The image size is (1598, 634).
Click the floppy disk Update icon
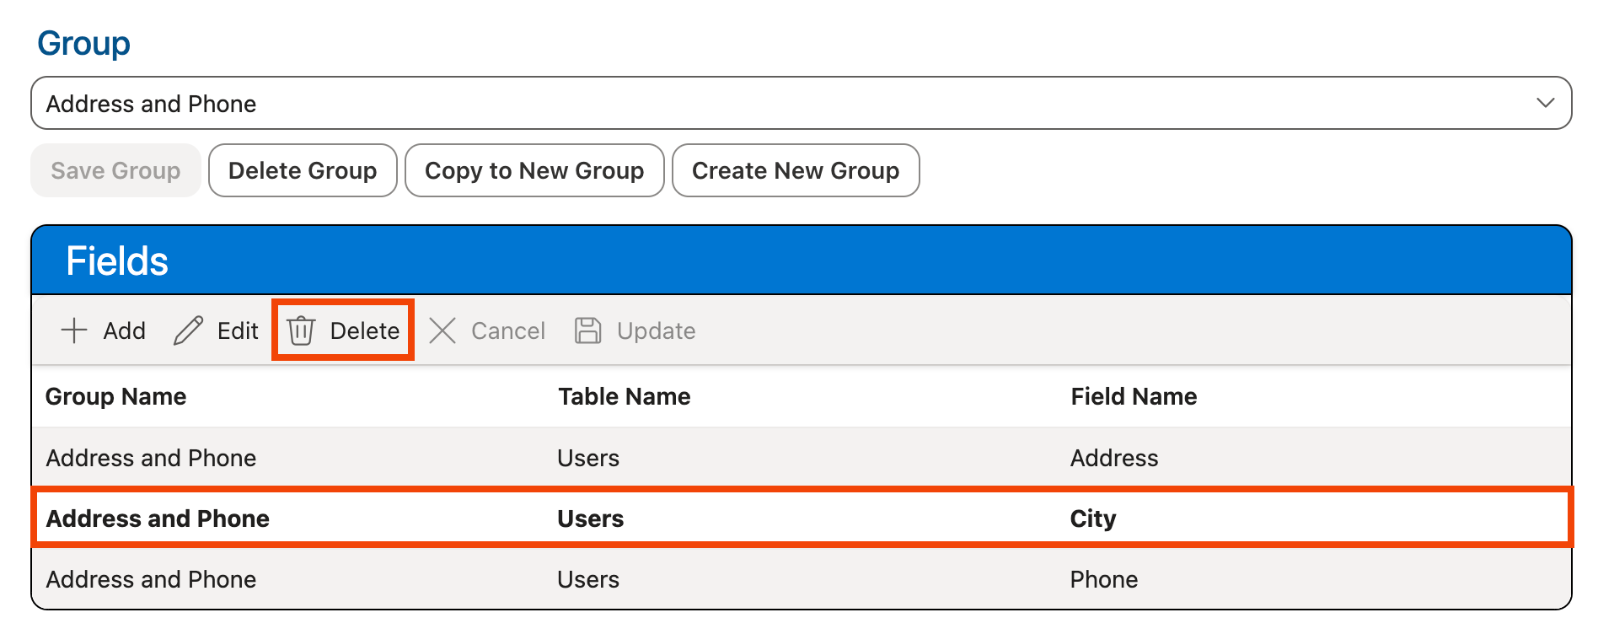587,330
